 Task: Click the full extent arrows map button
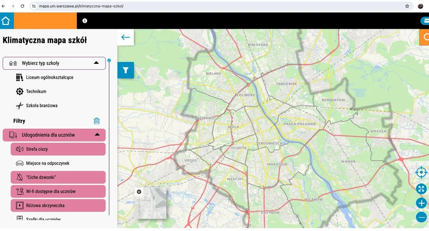(421, 188)
